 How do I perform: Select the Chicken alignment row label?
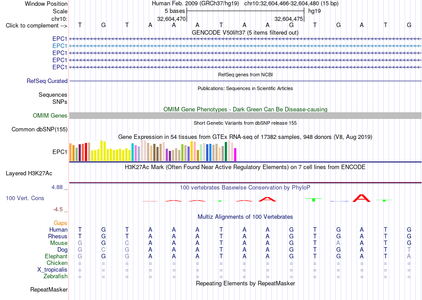tap(57, 263)
